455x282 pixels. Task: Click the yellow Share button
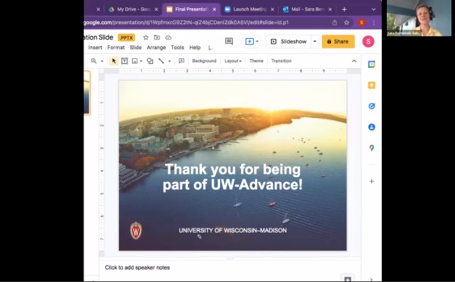coord(338,42)
